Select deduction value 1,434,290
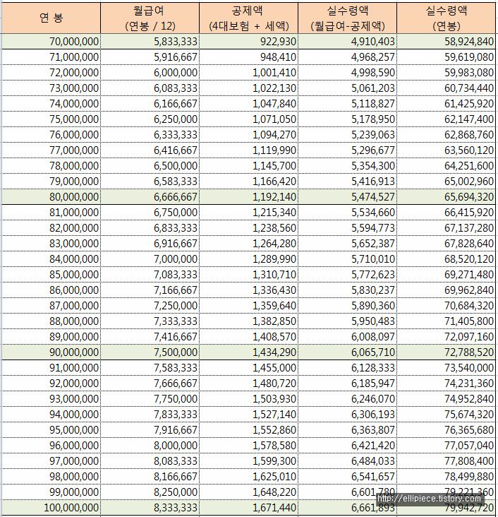This screenshot has width=498, height=517. pyautogui.click(x=249, y=352)
